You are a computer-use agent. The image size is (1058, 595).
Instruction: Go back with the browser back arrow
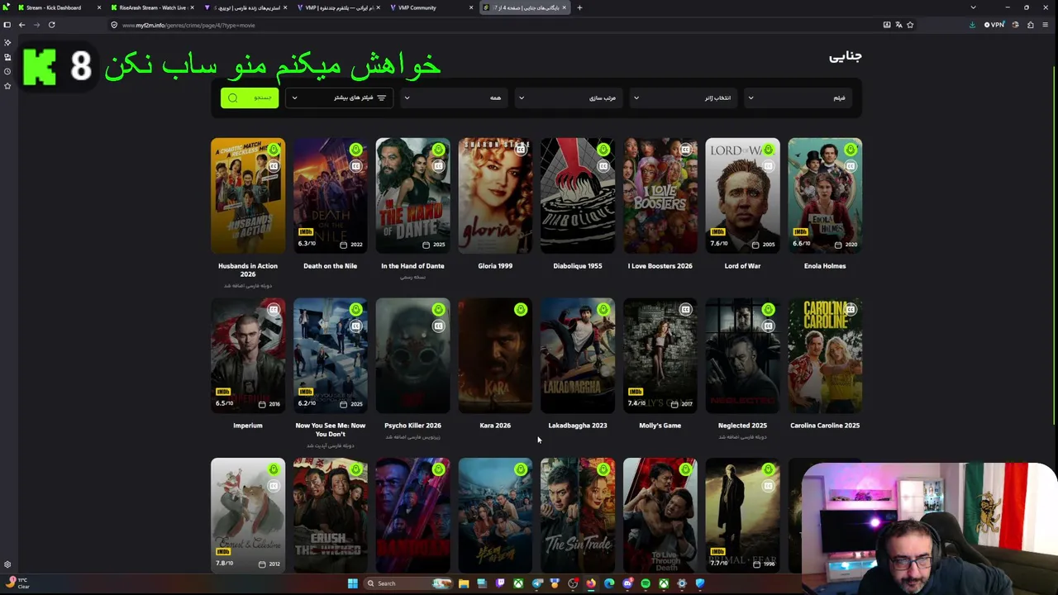click(22, 25)
